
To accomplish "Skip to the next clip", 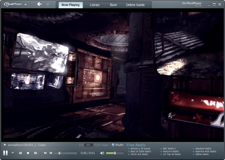I will (x=36, y=153).
